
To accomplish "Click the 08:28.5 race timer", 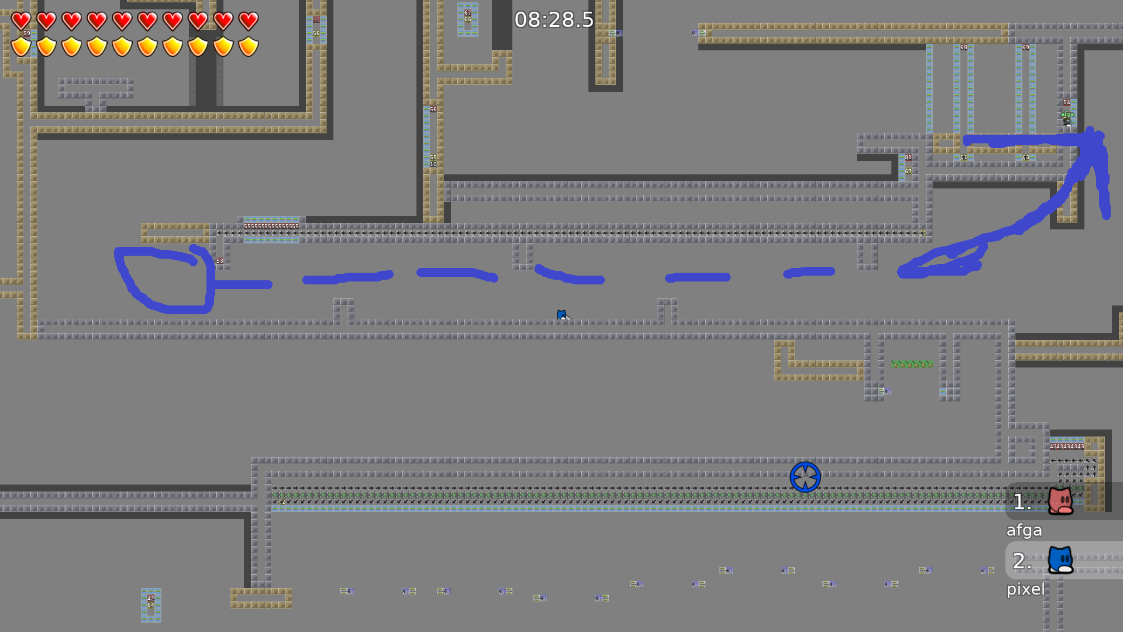I will [554, 20].
